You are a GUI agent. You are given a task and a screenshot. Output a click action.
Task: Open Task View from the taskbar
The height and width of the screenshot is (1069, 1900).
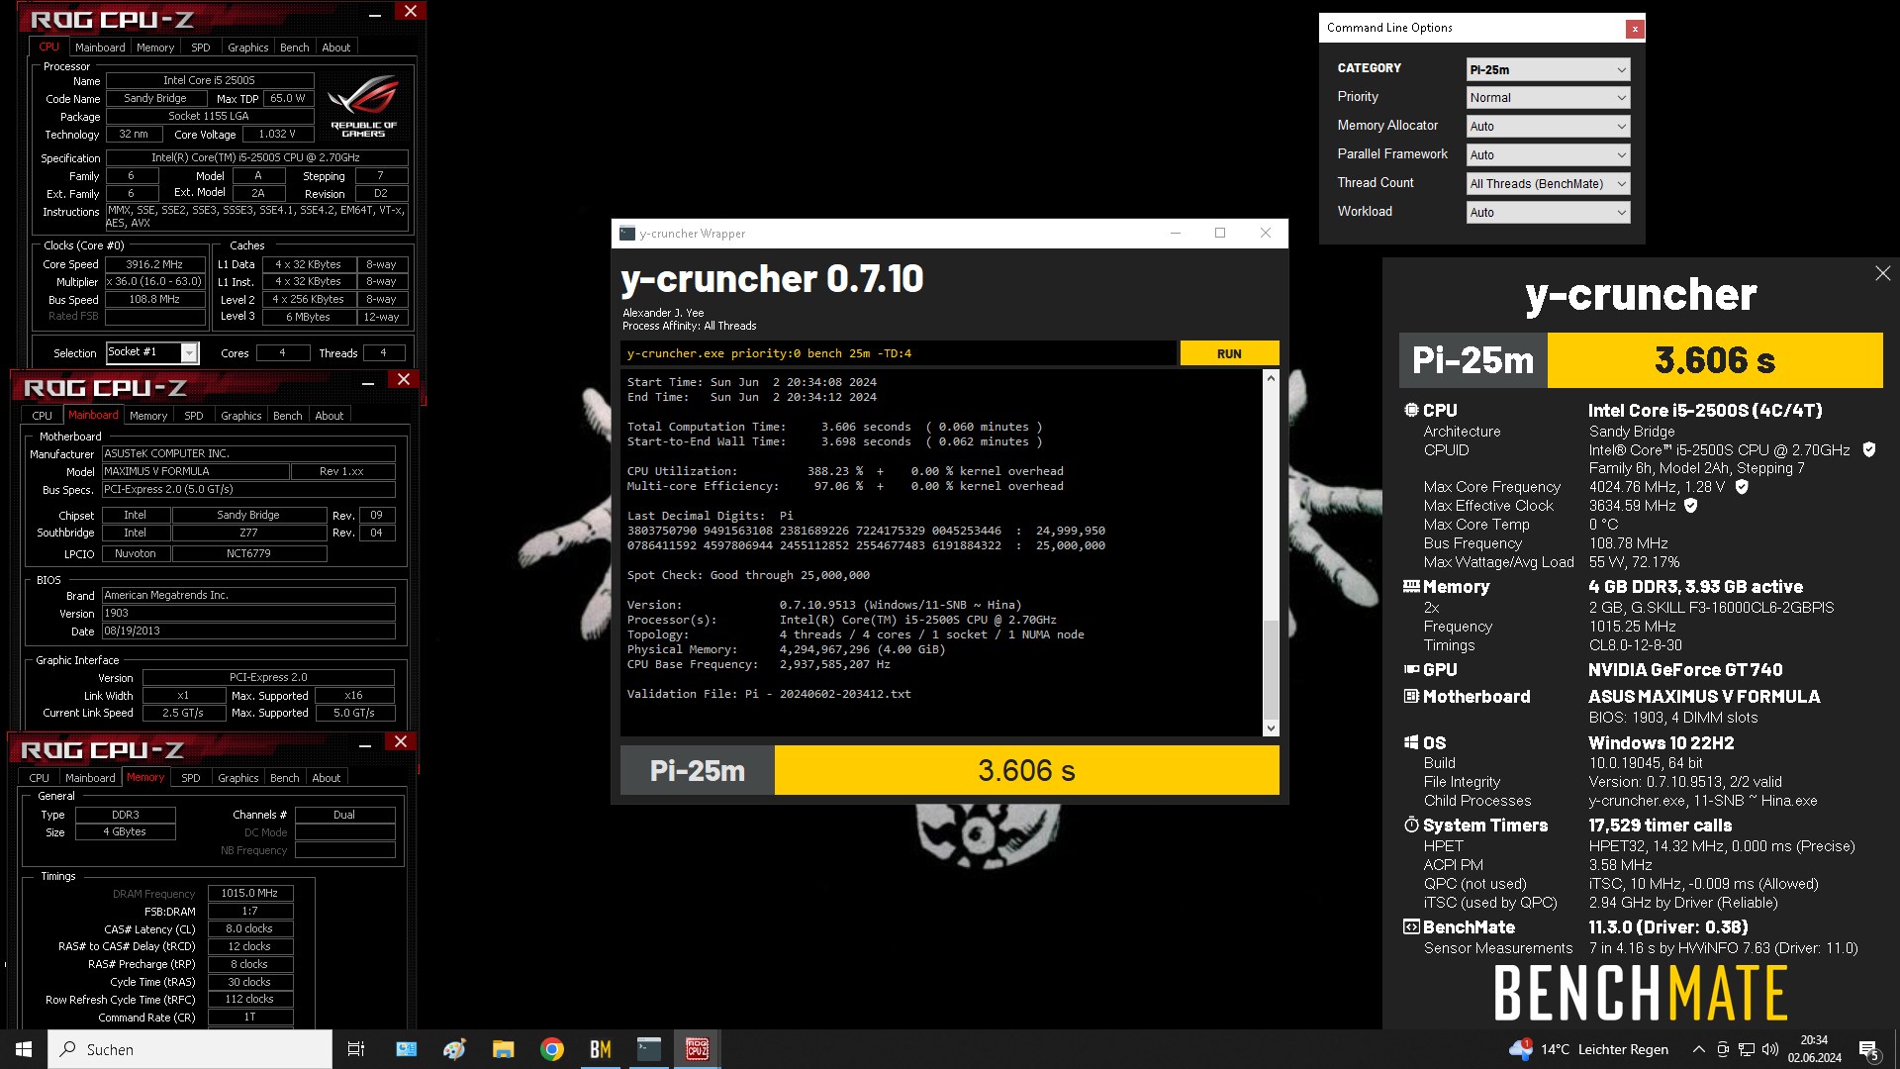(356, 1049)
